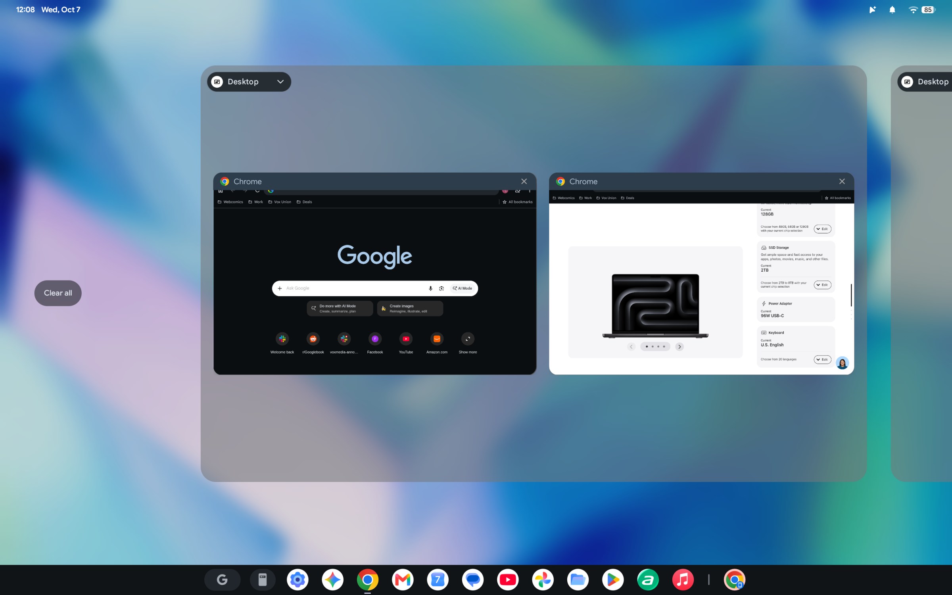This screenshot has width=952, height=595.
Task: Click the Create images suggestion chip
Action: point(410,308)
